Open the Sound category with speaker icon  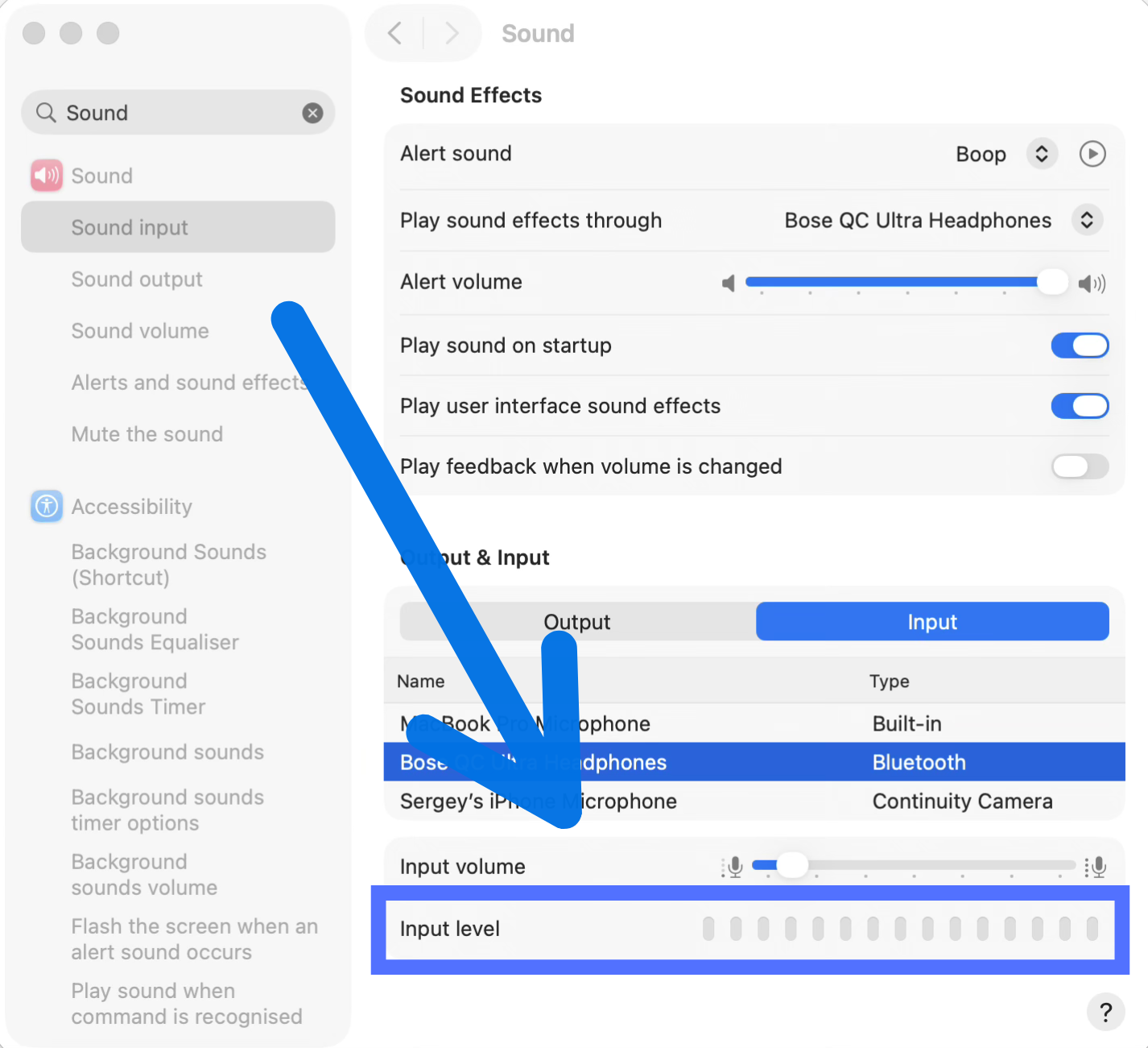tap(47, 176)
